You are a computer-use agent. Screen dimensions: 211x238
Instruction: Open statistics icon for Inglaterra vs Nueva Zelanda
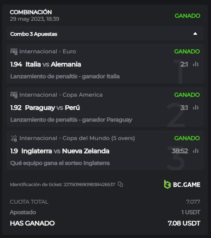click(x=196, y=151)
